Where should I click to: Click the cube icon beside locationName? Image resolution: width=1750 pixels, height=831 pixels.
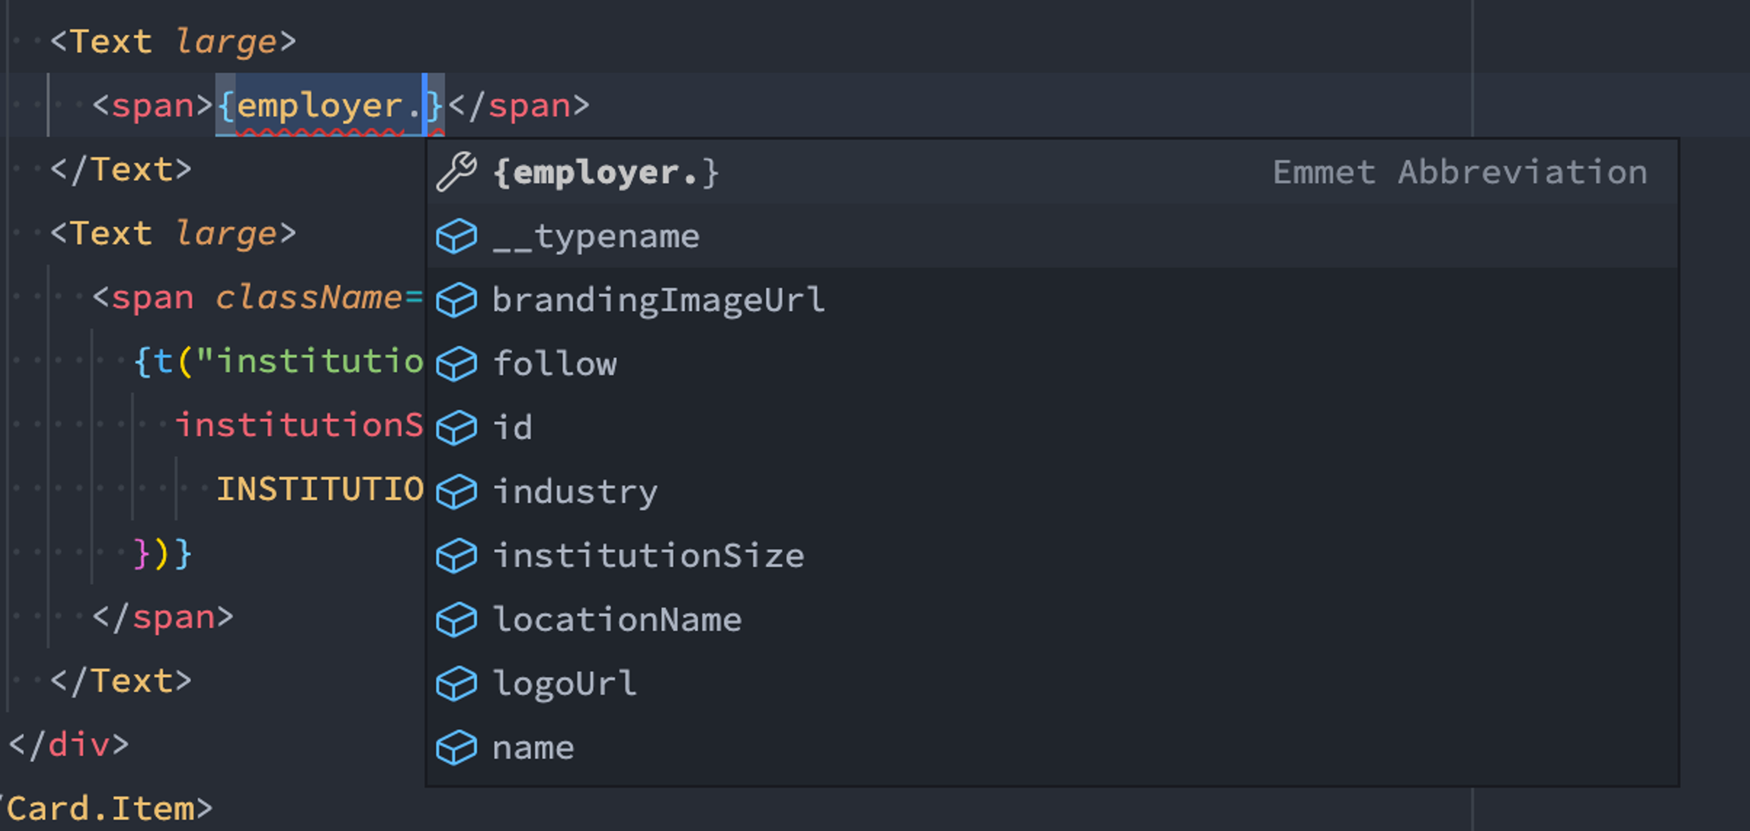click(456, 620)
